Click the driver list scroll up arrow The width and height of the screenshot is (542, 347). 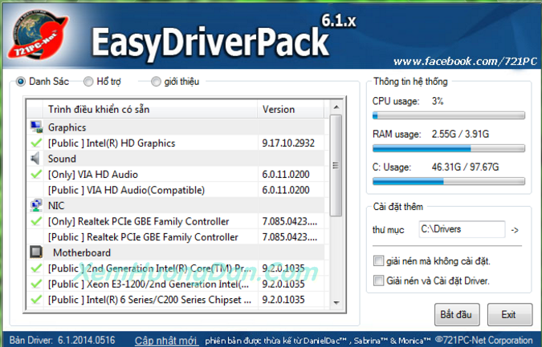tap(336, 107)
